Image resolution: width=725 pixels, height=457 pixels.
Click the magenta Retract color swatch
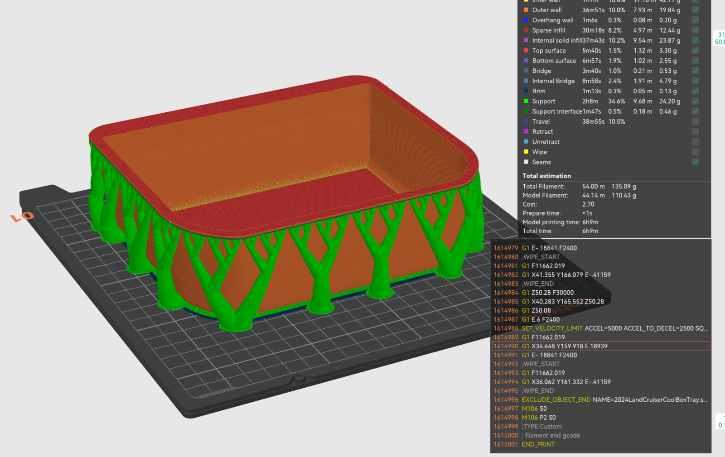click(x=526, y=131)
